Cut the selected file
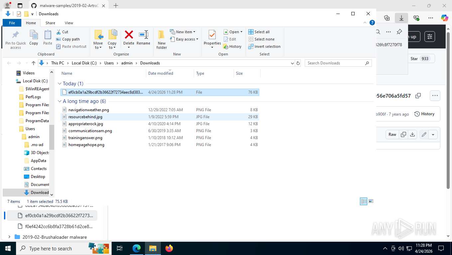The image size is (452, 255). pos(62,32)
